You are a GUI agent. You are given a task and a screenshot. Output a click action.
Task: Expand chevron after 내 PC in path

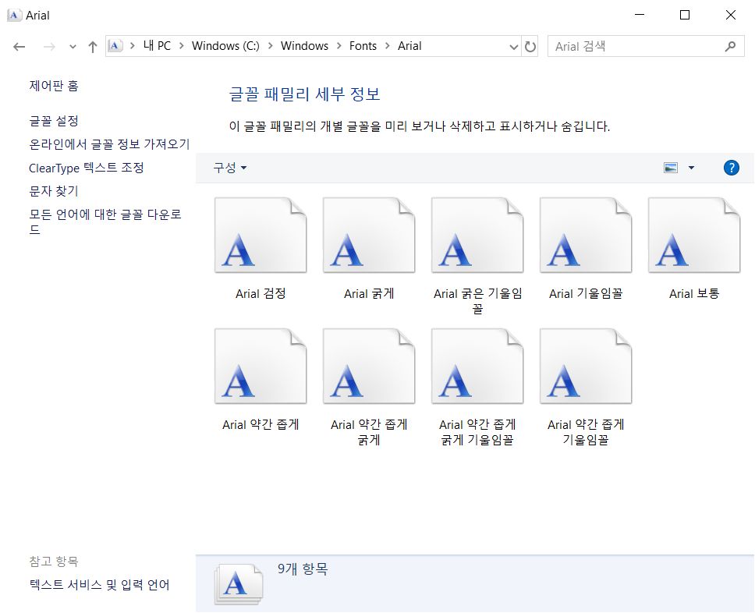tap(182, 46)
